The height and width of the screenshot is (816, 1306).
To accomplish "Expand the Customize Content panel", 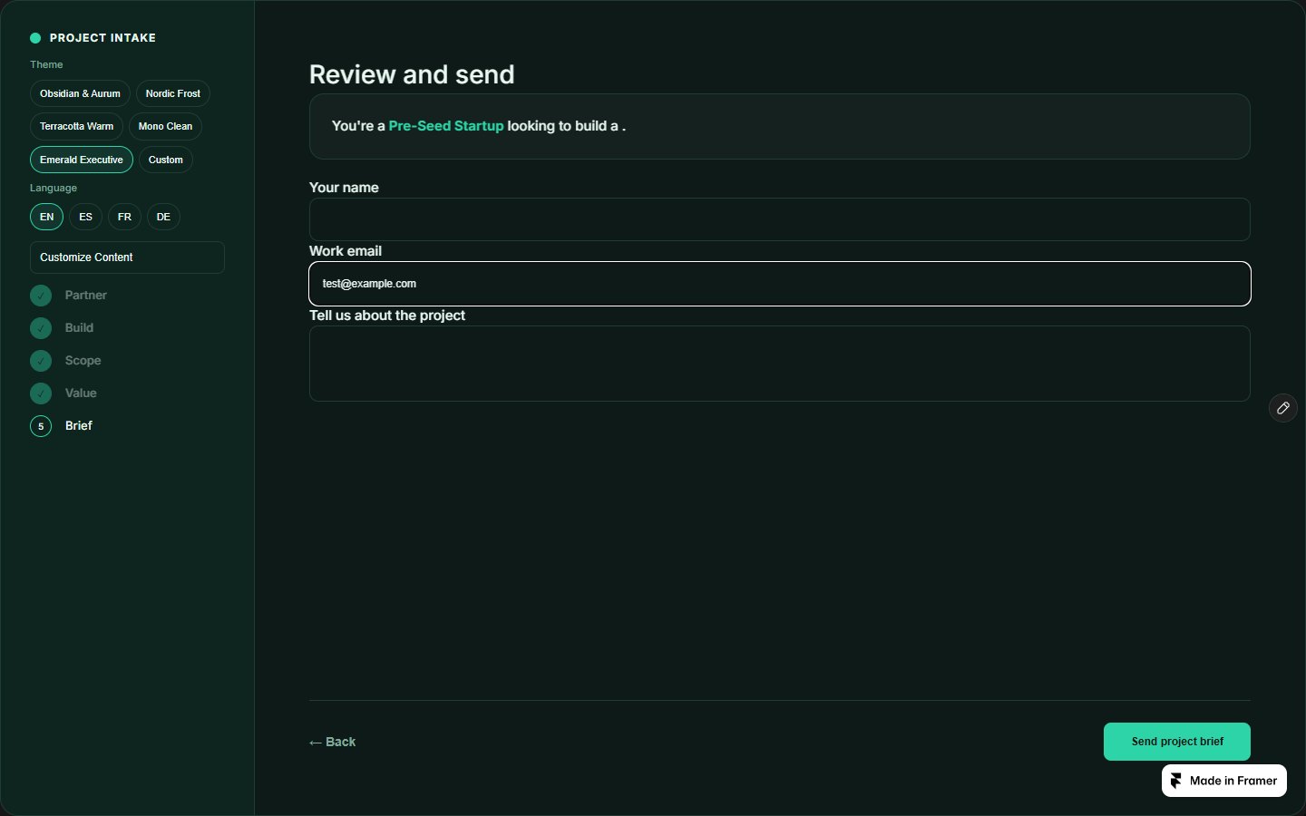I will [x=127, y=257].
